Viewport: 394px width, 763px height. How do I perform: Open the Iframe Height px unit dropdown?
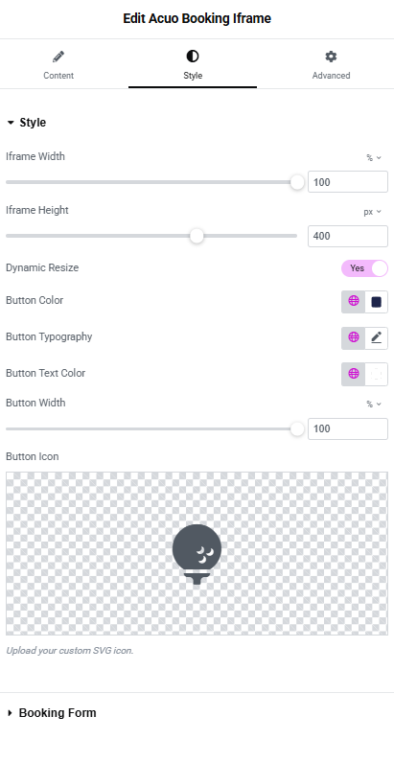tap(373, 212)
